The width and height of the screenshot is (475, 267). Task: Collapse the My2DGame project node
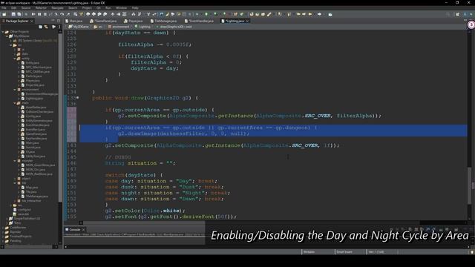(7, 36)
